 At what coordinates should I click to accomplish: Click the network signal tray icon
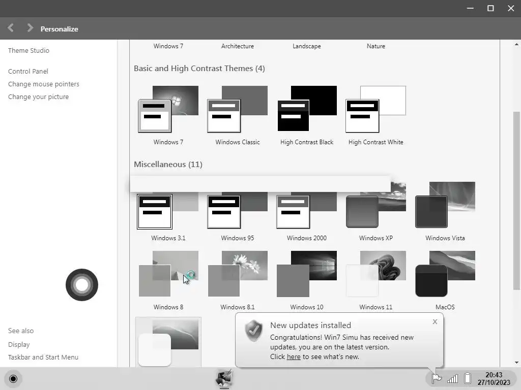[452, 378]
